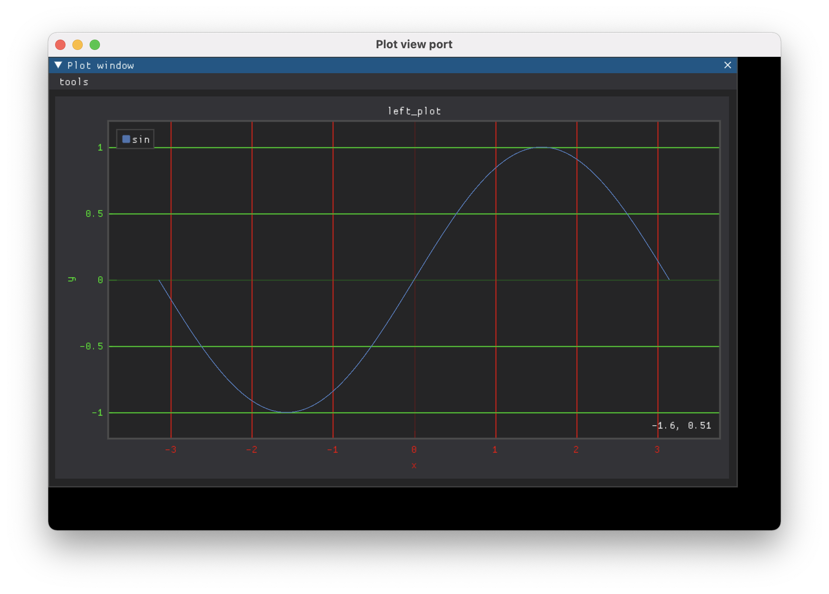The width and height of the screenshot is (829, 594).
Task: Click y-axis tick label 0.5
Action: [94, 214]
